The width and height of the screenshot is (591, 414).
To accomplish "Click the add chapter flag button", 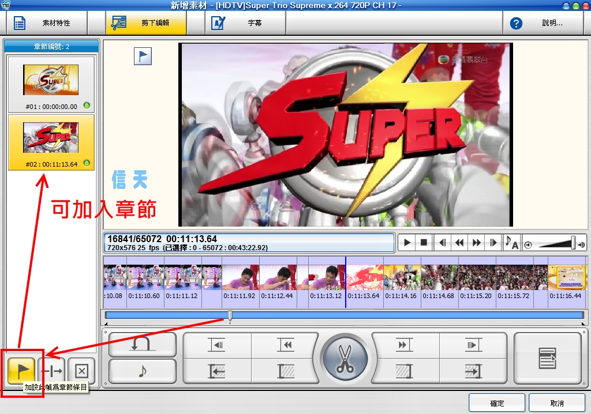I will 22,370.
